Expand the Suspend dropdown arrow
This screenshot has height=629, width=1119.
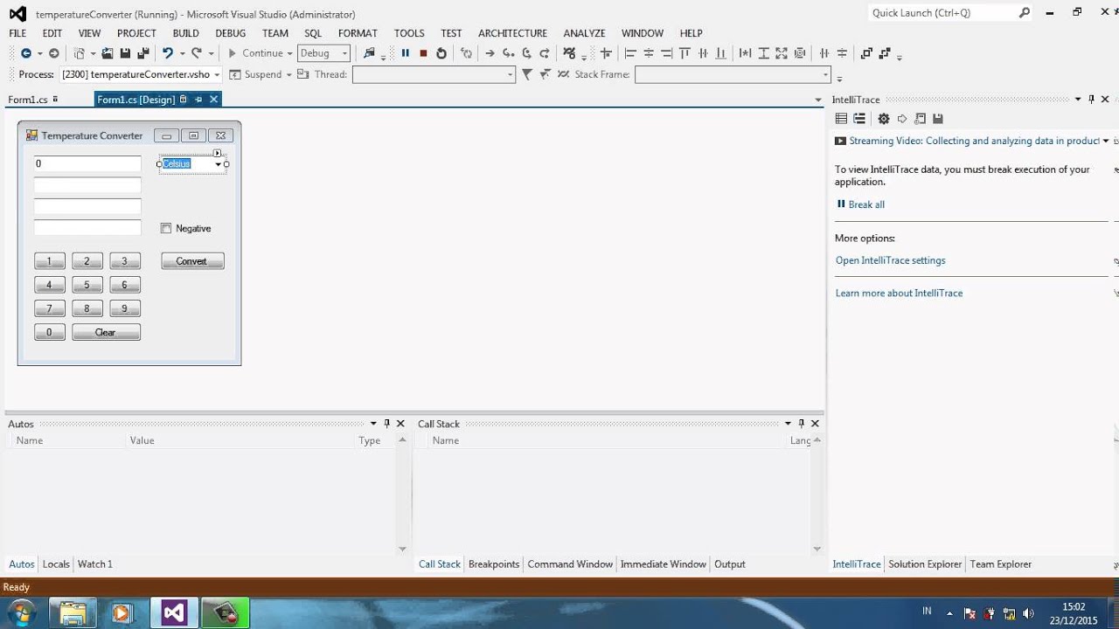(x=288, y=74)
